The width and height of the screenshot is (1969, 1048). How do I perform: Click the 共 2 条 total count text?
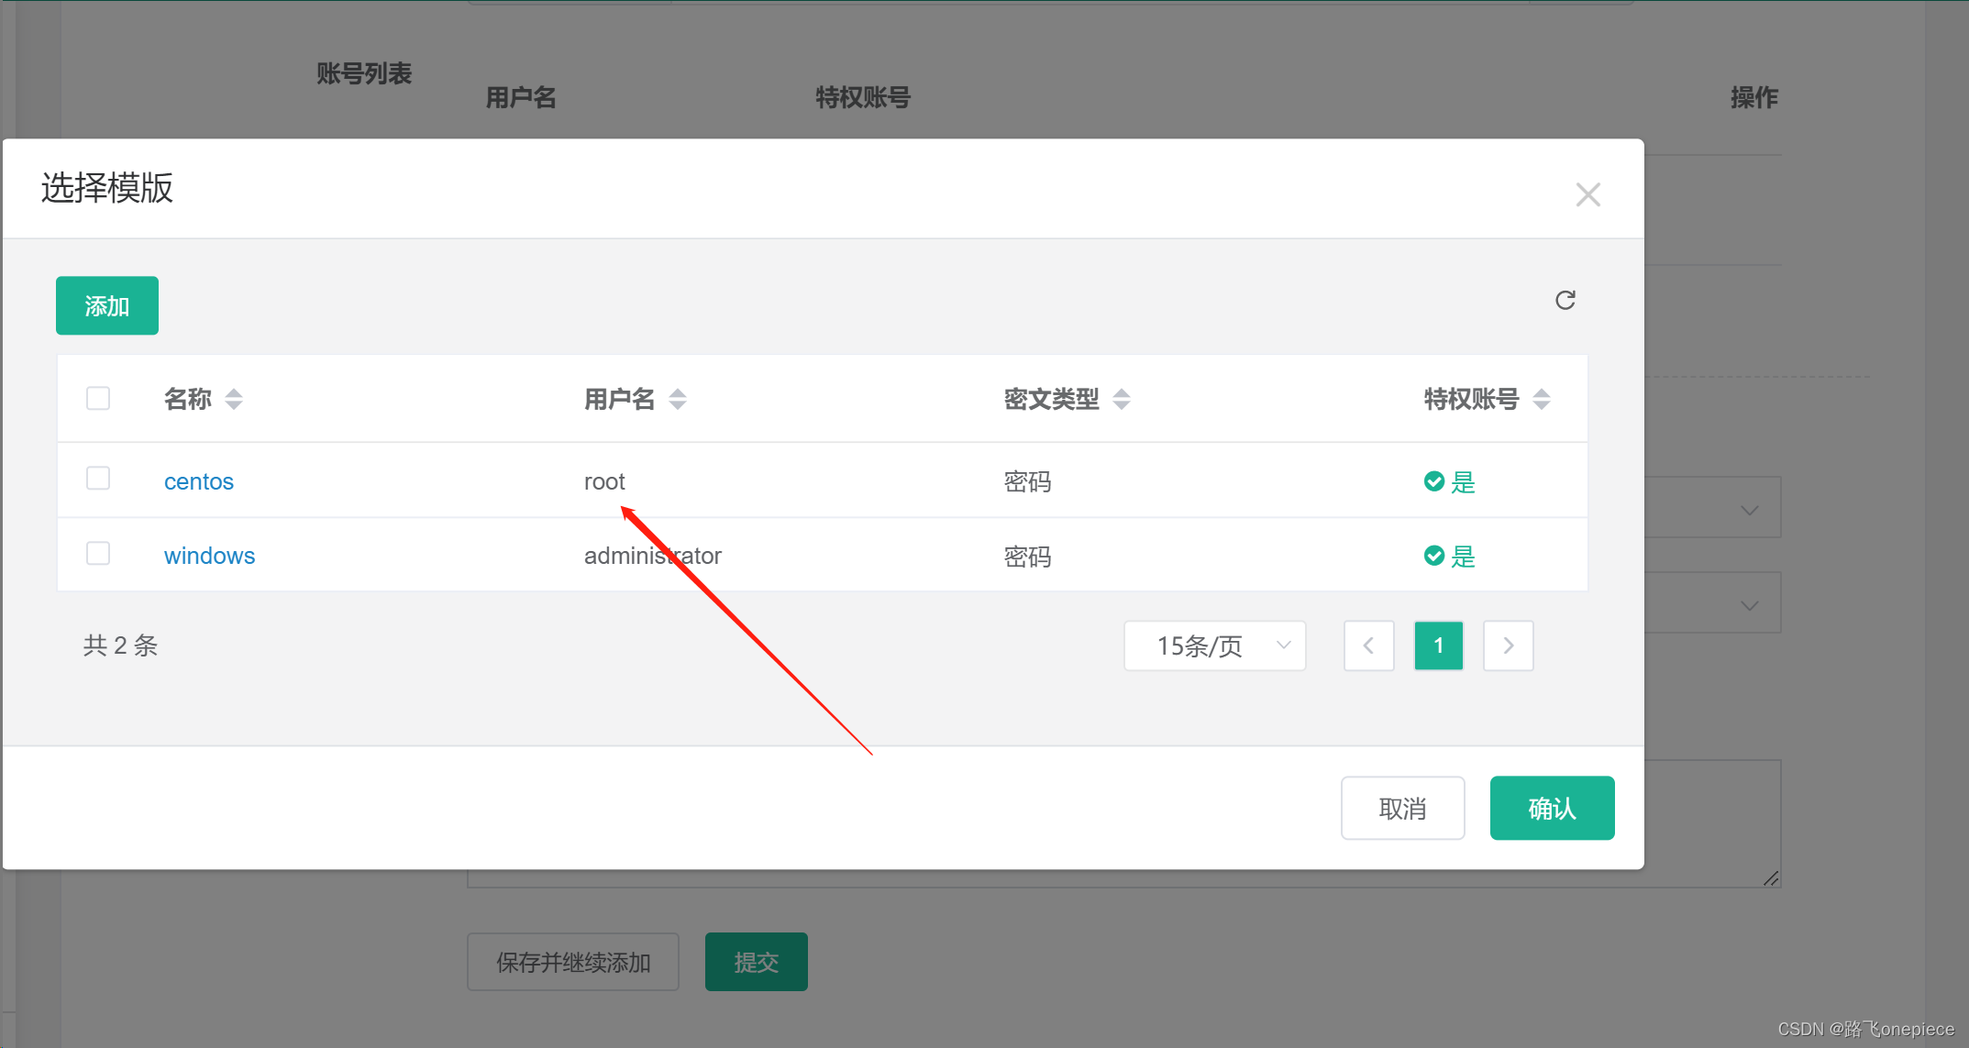point(120,645)
